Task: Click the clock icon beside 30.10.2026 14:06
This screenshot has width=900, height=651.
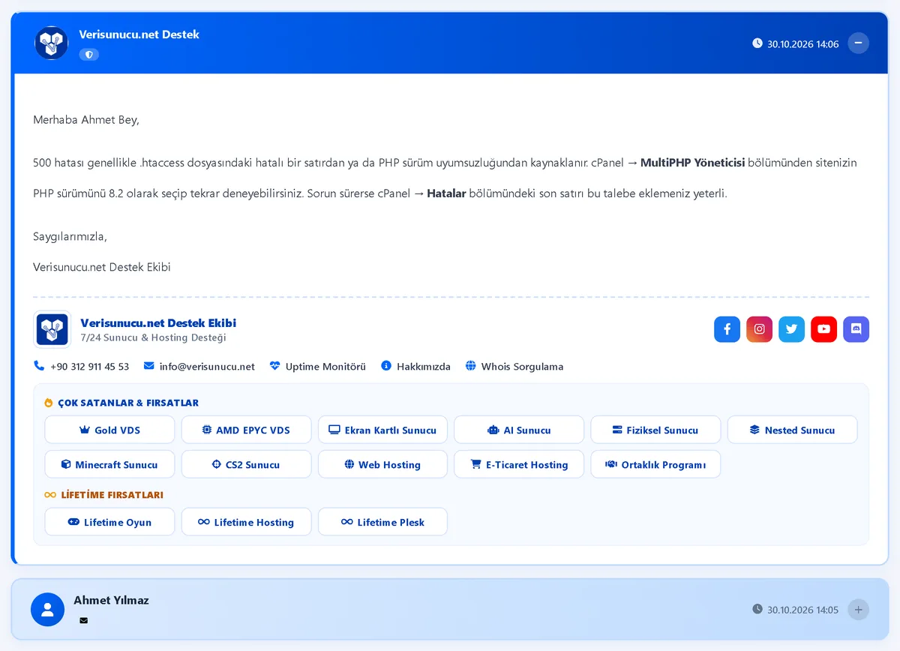Action: click(757, 43)
